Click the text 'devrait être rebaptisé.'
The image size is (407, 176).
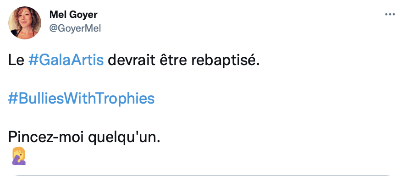pos(183,60)
